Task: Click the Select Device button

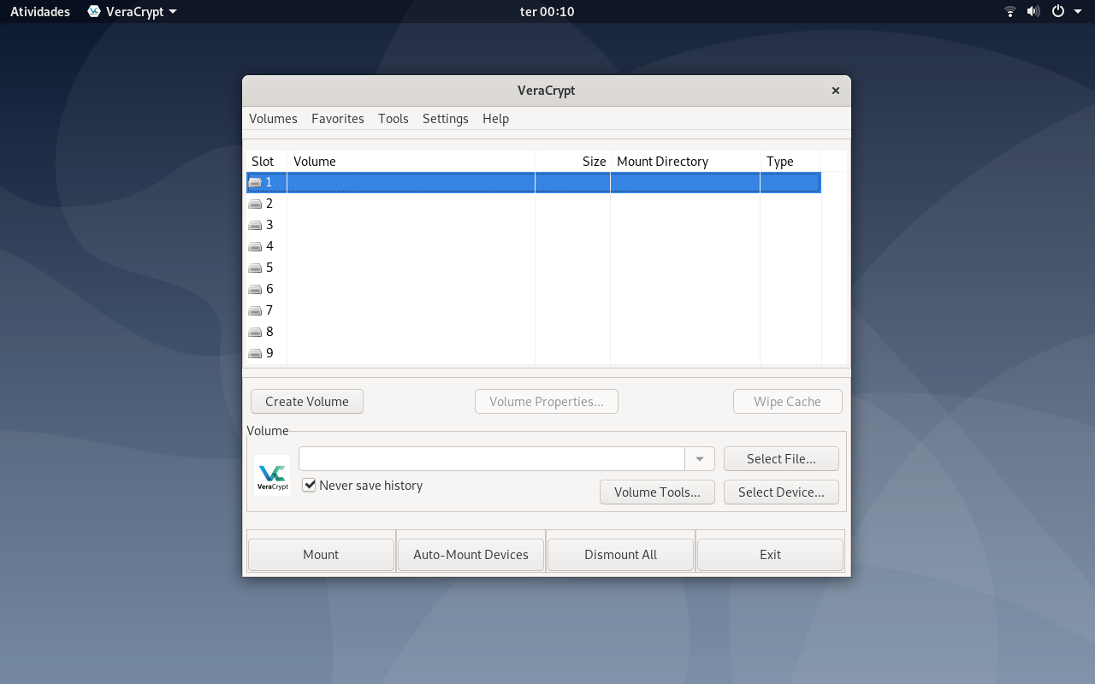Action: pyautogui.click(x=781, y=492)
